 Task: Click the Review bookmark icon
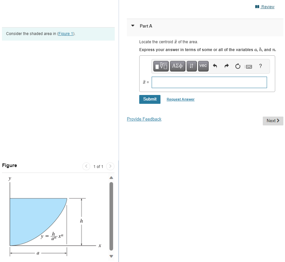point(257,7)
